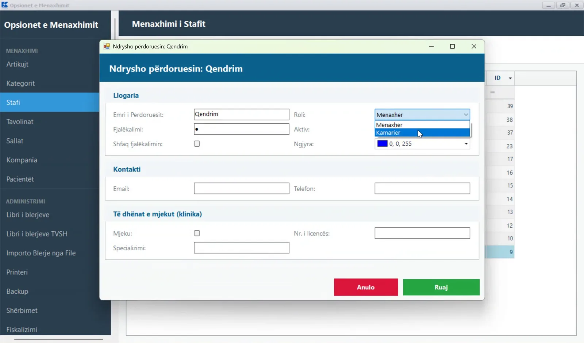Image resolution: width=584 pixels, height=343 pixels.
Task: Expand the Ngjyra color dropdown arrow
Action: tap(466, 144)
